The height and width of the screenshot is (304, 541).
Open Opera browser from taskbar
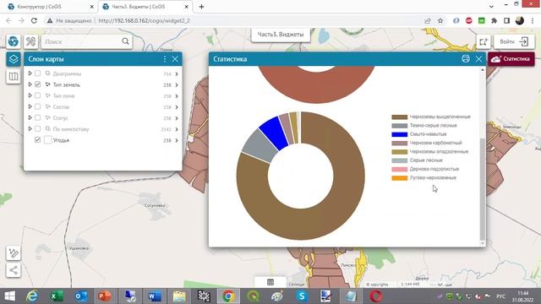click(x=375, y=296)
